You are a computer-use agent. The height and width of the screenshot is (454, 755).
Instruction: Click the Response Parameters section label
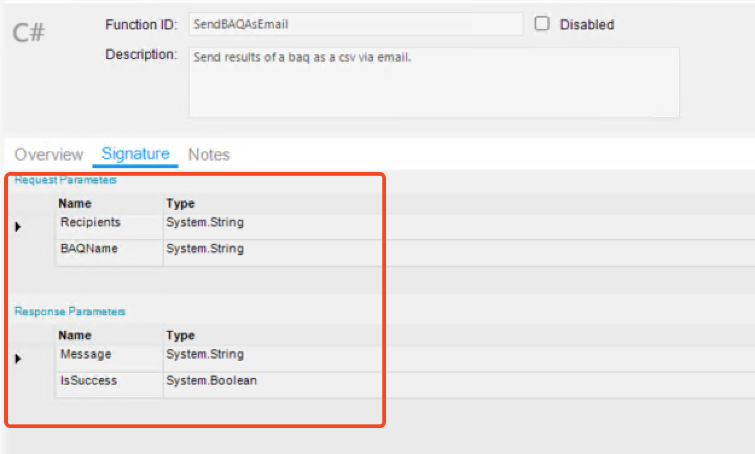tap(70, 312)
